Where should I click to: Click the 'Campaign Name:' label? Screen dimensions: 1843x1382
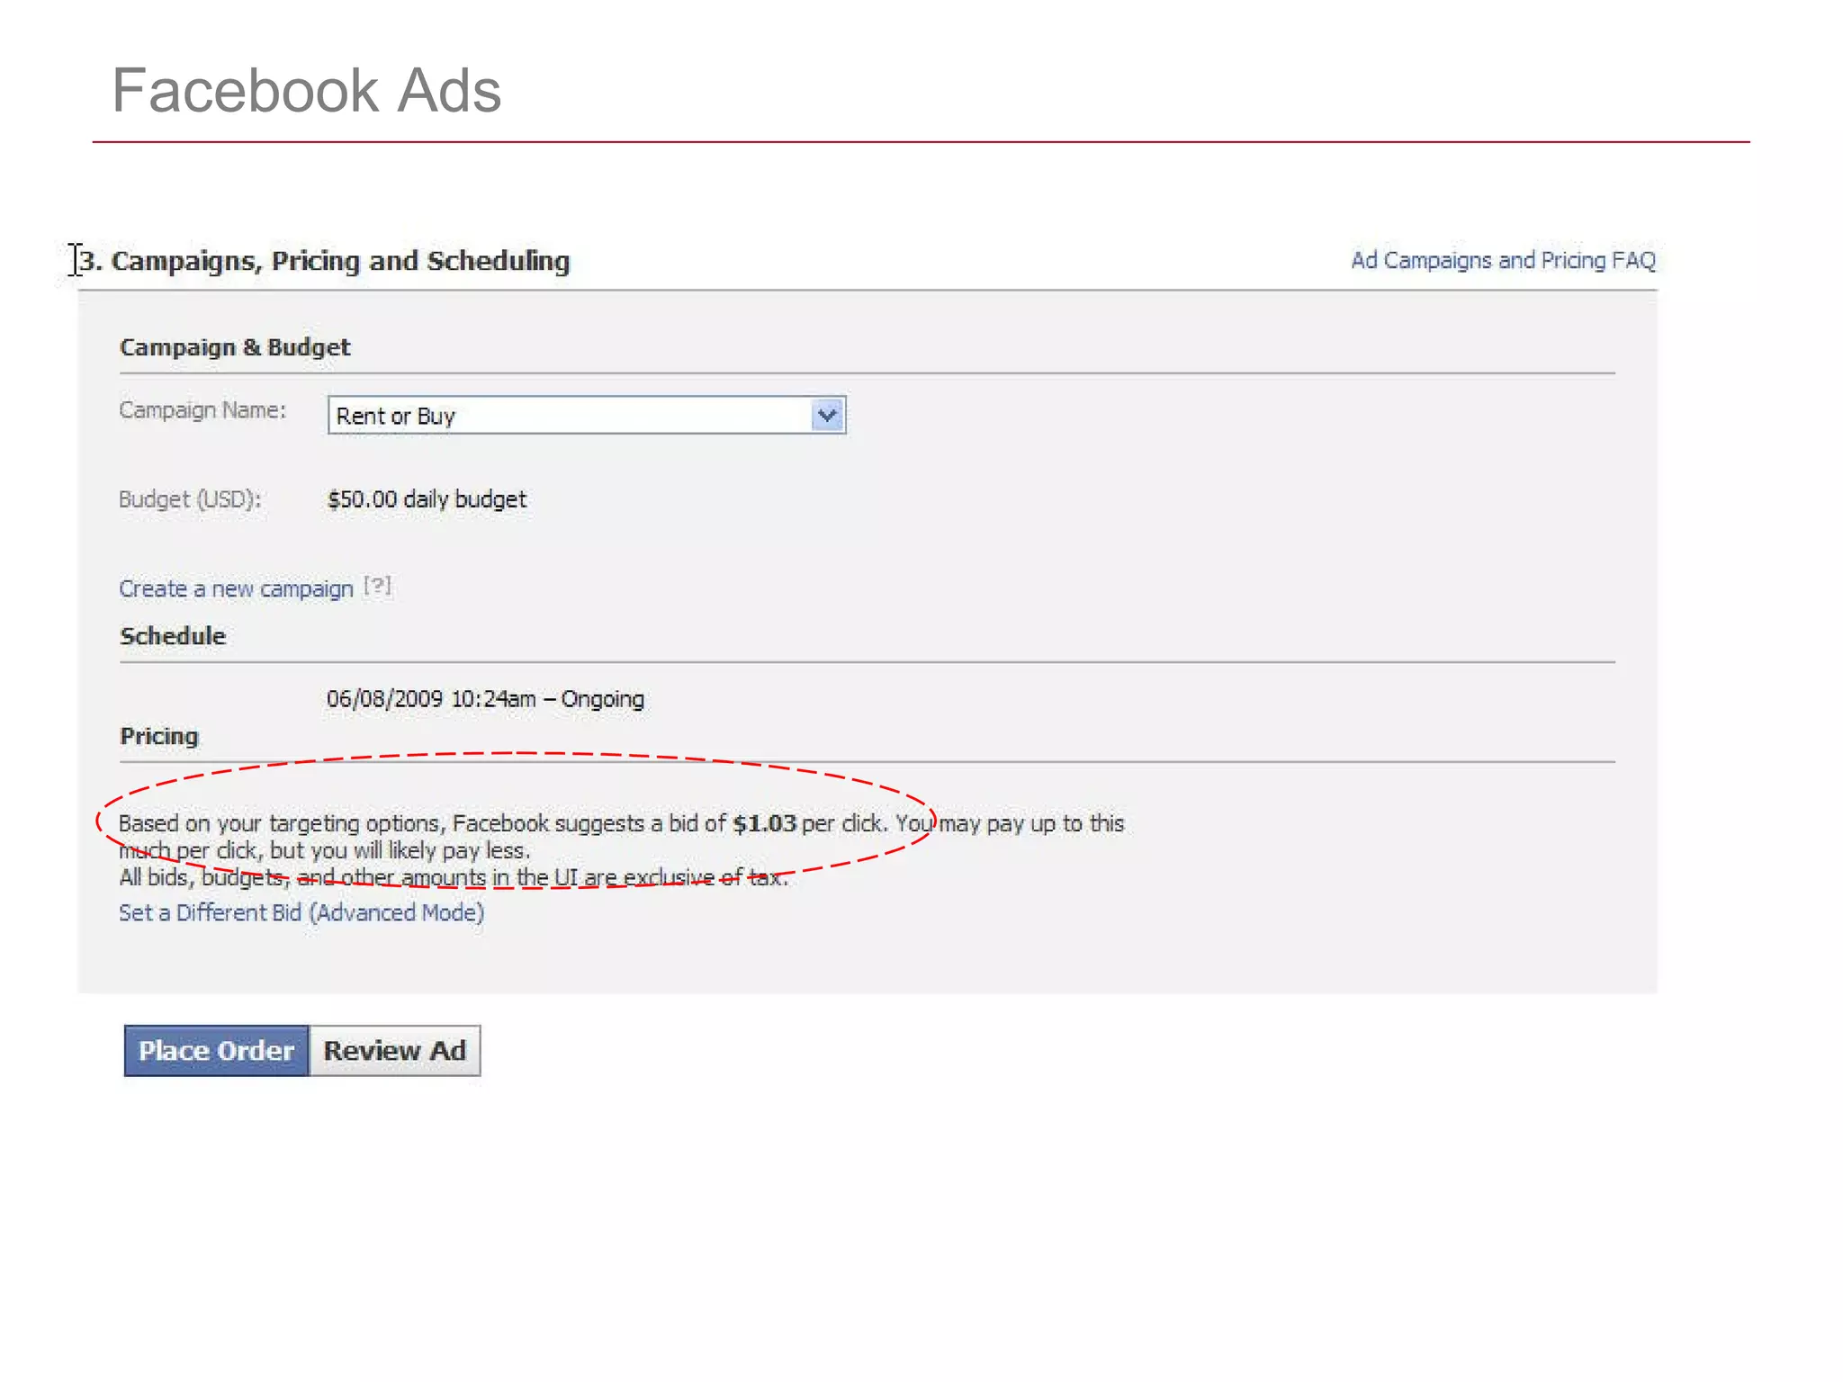(202, 410)
